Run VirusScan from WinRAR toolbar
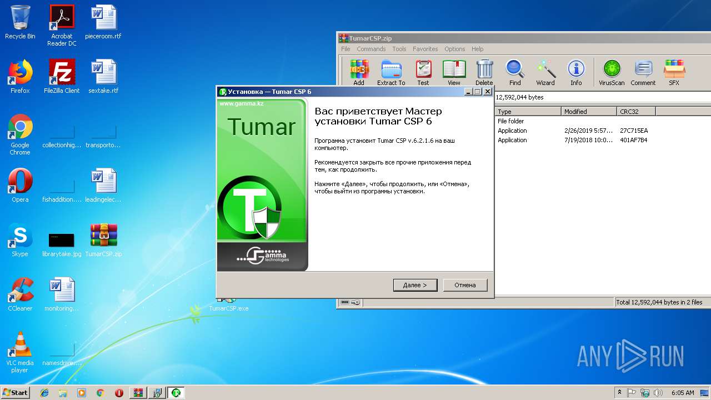This screenshot has height=400, width=711. pos(612,73)
